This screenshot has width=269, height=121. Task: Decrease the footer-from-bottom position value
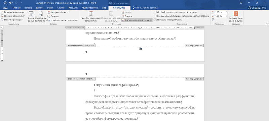click(226, 17)
